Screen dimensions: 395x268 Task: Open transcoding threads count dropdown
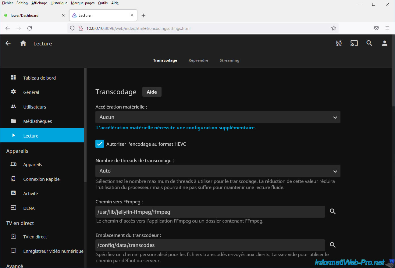coord(218,171)
